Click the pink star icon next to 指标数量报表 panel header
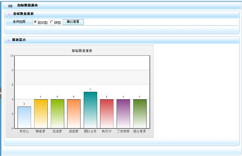The height and width of the screenshot is (156, 242). click(x=9, y=14)
